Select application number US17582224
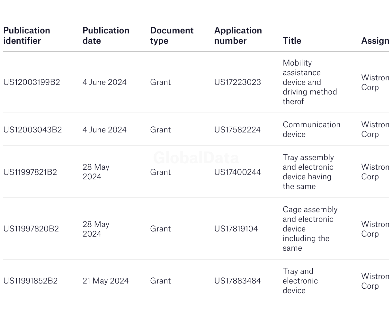Viewport: 392px width, 315px height. coord(237,130)
